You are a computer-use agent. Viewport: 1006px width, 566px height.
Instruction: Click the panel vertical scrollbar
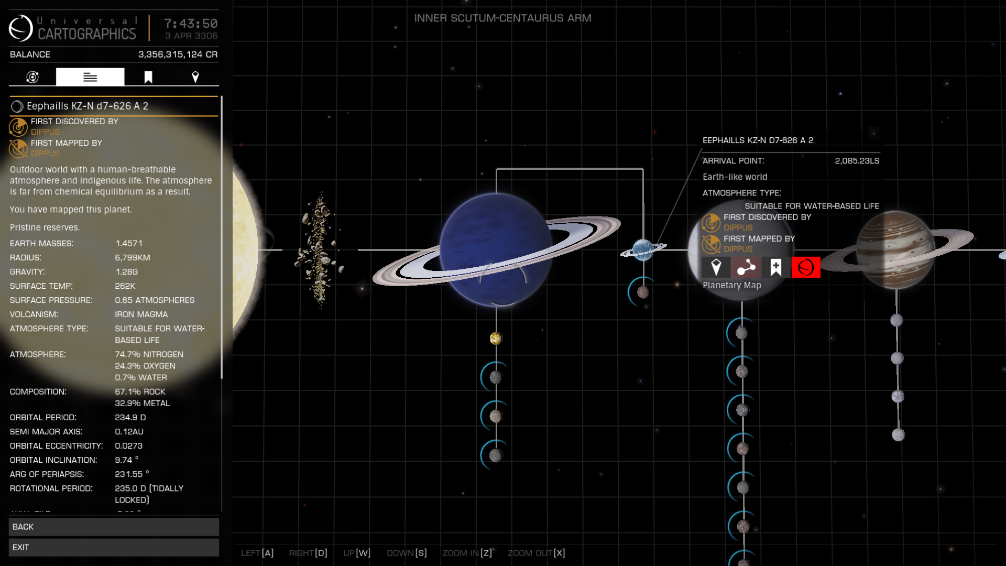(222, 237)
